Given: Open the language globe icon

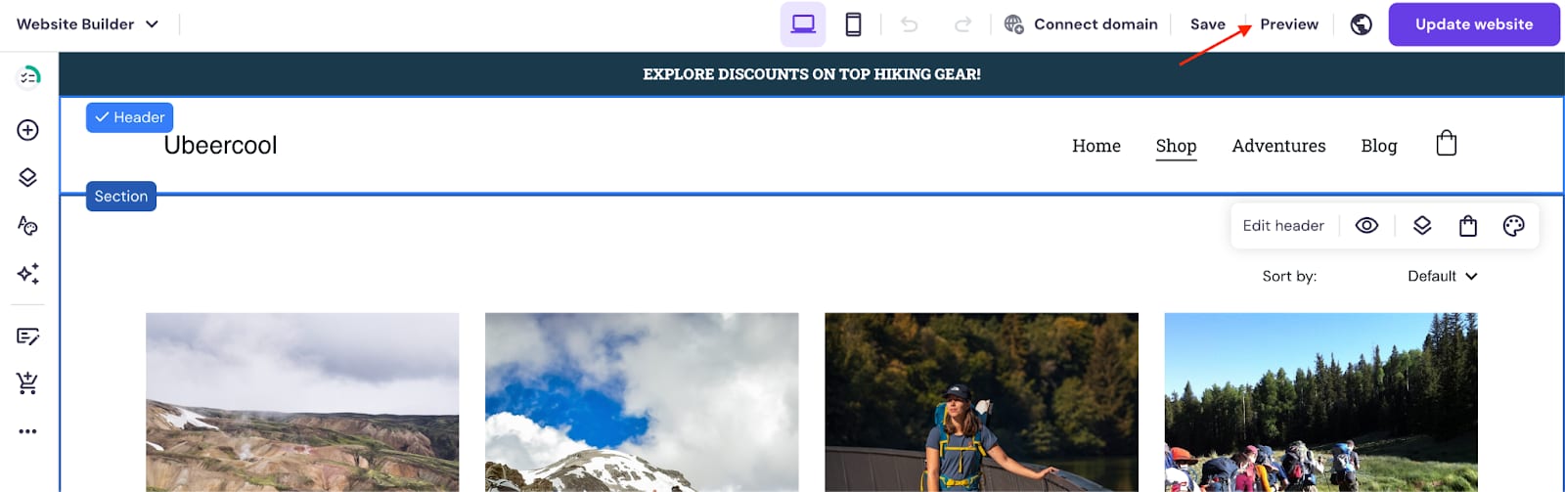Looking at the screenshot, I should (1361, 24).
